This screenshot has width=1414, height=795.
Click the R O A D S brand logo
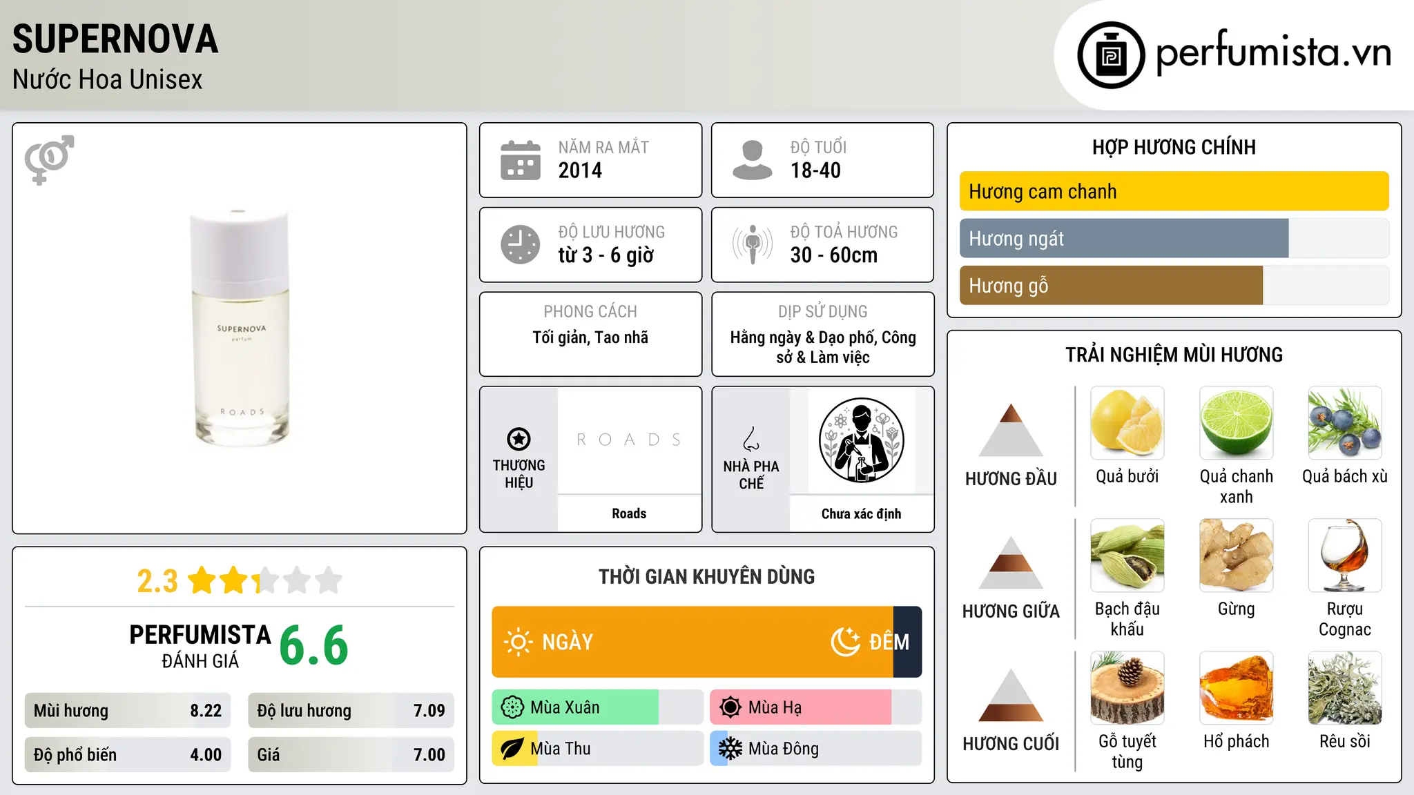[x=629, y=440]
